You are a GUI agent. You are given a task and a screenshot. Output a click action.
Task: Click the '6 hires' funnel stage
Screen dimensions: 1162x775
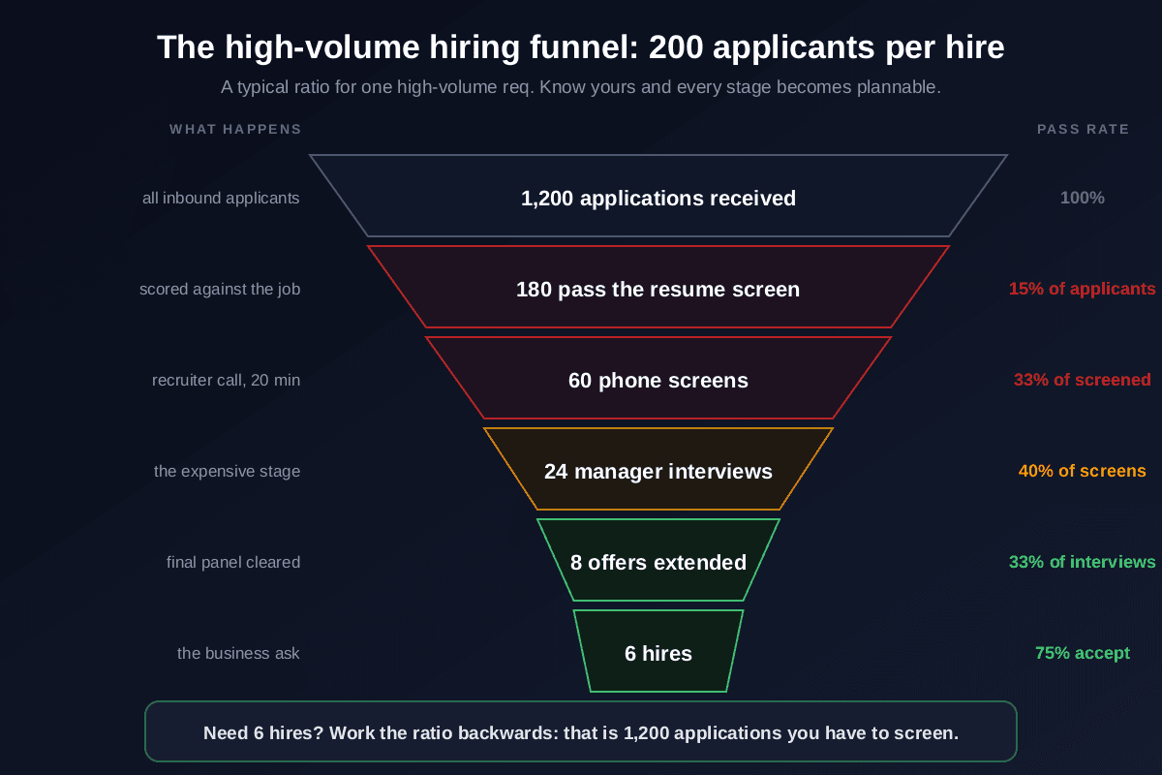658,651
